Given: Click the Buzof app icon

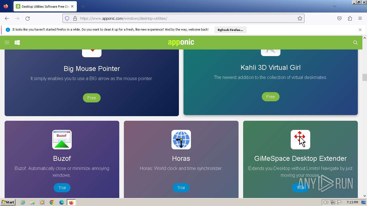Looking at the screenshot, I should coord(62,140).
